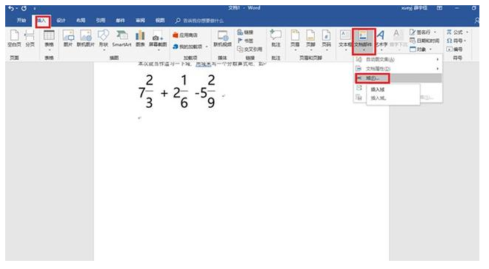Open the Office Store (应用商店)
Screen dimensions: 489x269
coord(185,35)
